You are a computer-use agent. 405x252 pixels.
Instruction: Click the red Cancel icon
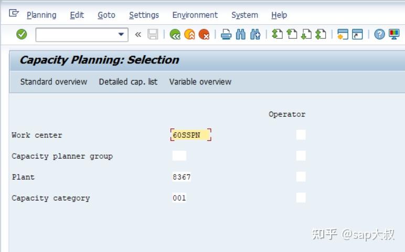(204, 35)
